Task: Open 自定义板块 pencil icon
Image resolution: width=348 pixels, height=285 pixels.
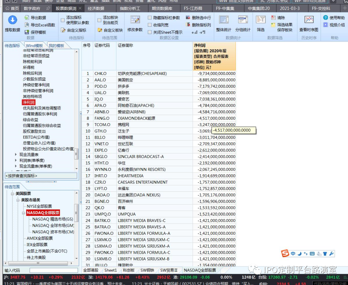Action: pyautogui.click(x=100, y=30)
